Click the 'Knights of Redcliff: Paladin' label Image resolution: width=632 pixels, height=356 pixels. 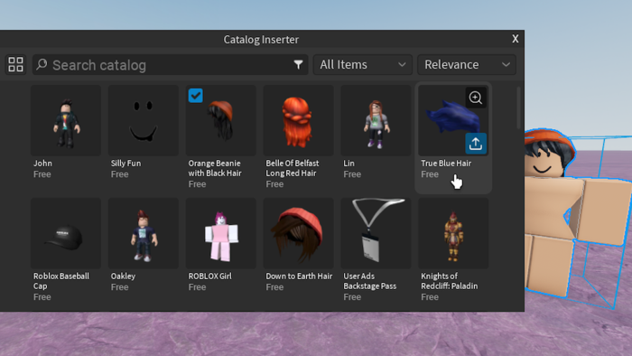[x=449, y=281]
